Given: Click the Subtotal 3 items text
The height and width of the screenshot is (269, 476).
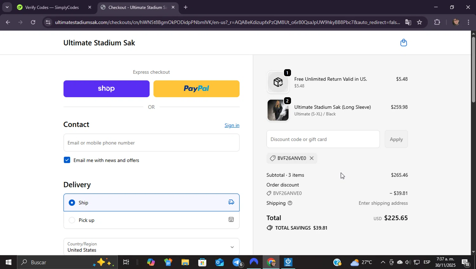Looking at the screenshot, I should point(285,175).
